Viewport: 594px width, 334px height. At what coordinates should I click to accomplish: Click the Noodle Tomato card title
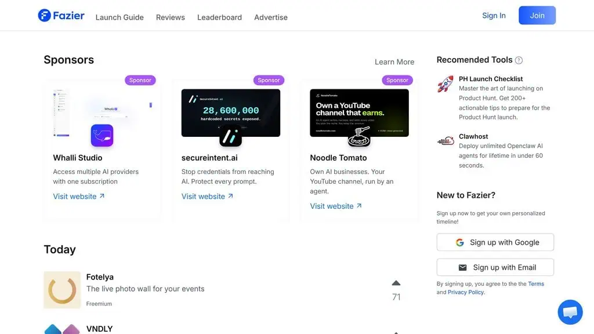338,158
